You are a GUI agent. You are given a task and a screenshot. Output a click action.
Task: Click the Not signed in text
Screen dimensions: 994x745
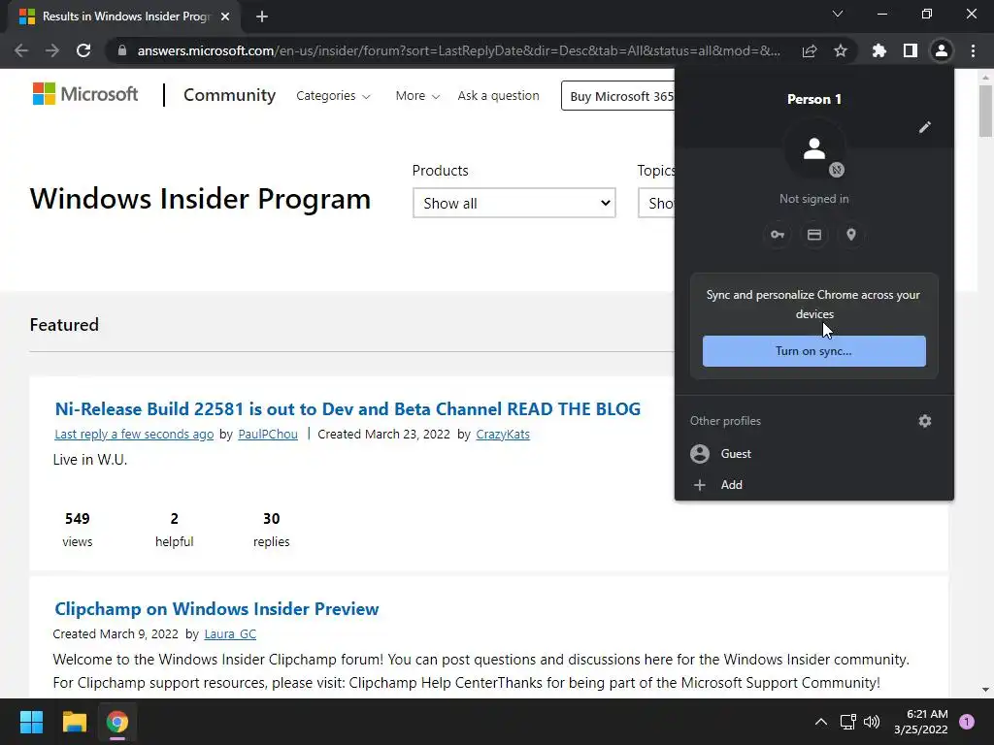[814, 199]
